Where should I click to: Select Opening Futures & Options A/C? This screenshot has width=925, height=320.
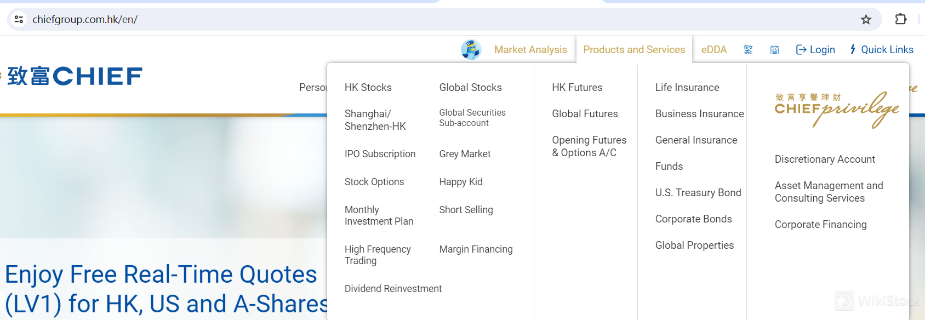pos(589,146)
